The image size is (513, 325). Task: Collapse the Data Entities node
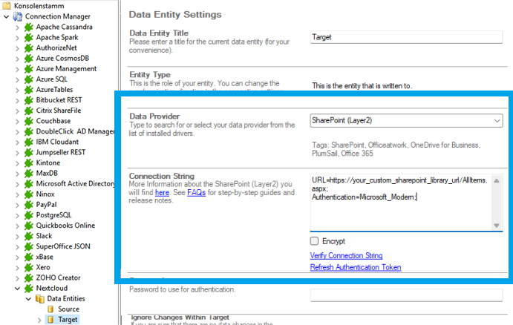click(28, 299)
